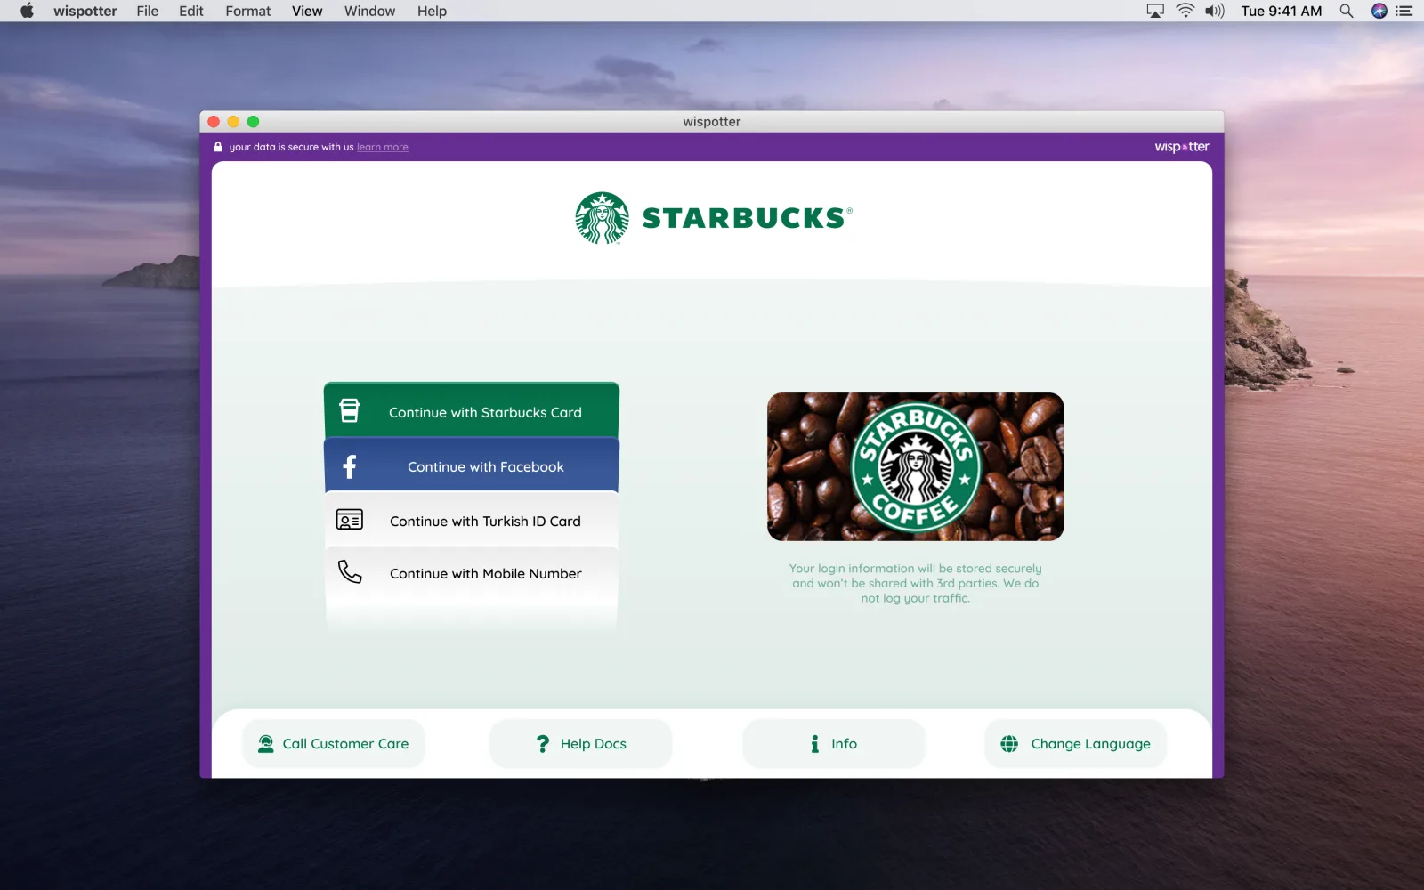The height and width of the screenshot is (890, 1424).
Task: Click the 'i' icon beside Info
Action: point(814,744)
